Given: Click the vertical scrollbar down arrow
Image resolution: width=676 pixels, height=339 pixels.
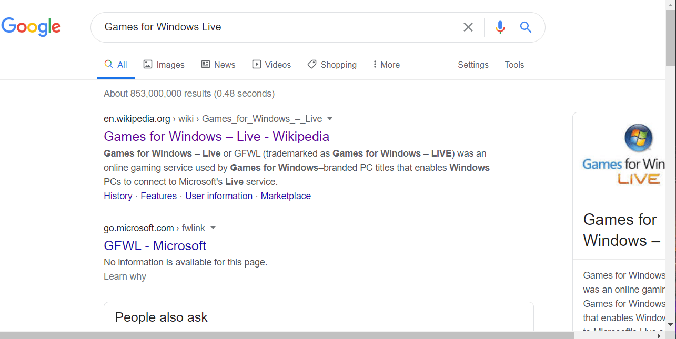Looking at the screenshot, I should (670, 324).
